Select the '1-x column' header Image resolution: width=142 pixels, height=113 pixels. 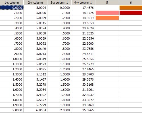click(x=12, y=3)
